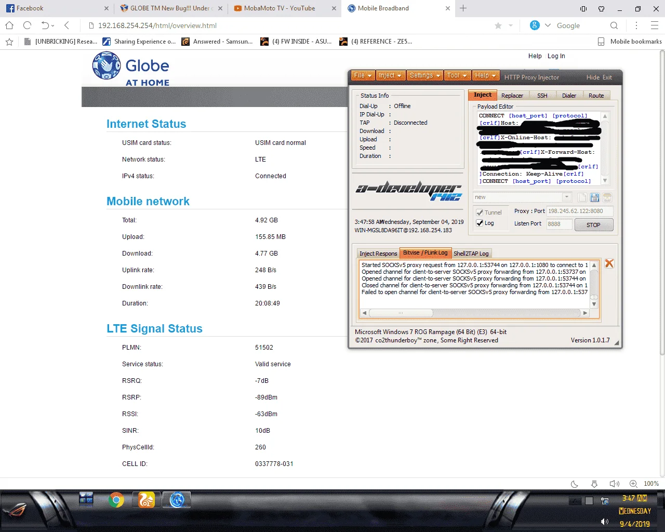The image size is (665, 532).
Task: Close the MobaMoto TV YouTube tab
Action: coord(334,8)
